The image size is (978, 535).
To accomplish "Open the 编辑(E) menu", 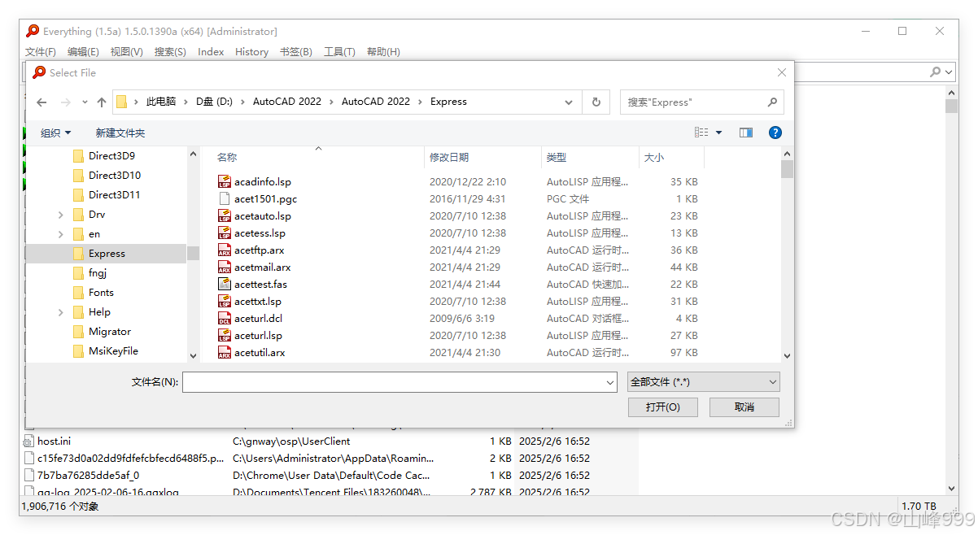I will pyautogui.click(x=83, y=52).
